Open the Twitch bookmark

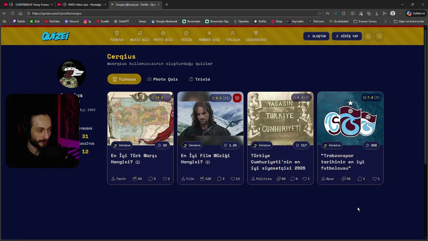point(19,21)
